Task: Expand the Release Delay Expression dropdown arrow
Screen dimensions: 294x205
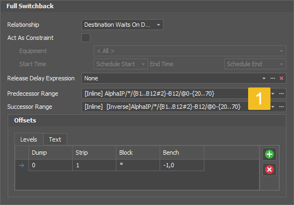Action: click(x=264, y=78)
